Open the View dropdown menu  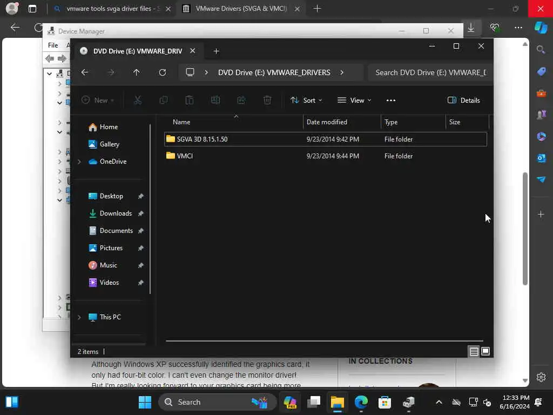tap(354, 100)
